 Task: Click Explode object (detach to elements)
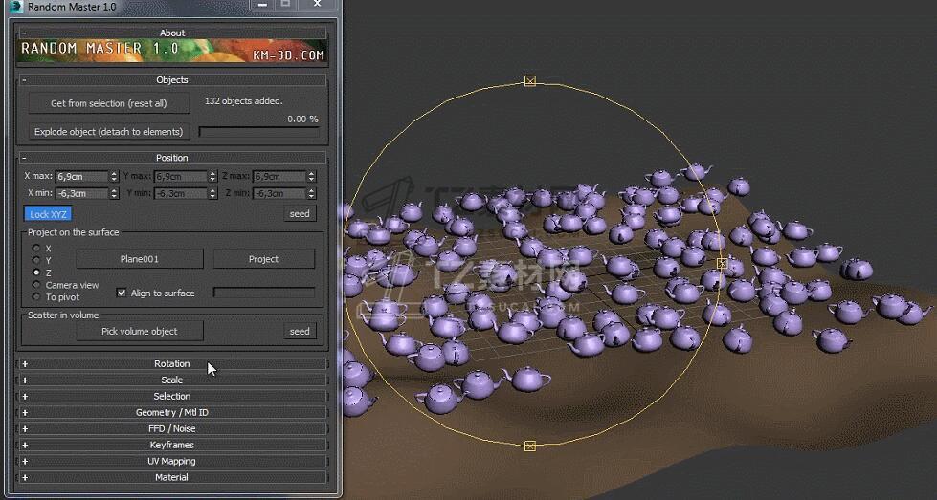108,132
